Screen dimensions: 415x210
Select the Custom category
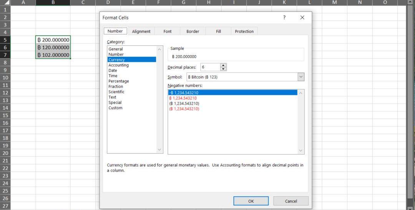132,108
